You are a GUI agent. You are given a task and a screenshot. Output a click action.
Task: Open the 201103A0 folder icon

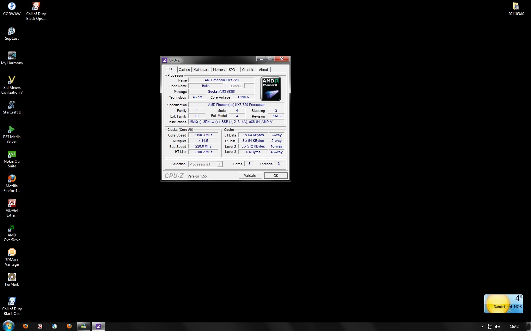516,9
